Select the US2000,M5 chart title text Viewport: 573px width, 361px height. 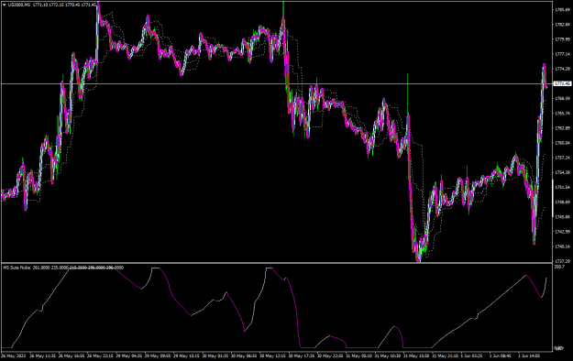tap(19, 5)
